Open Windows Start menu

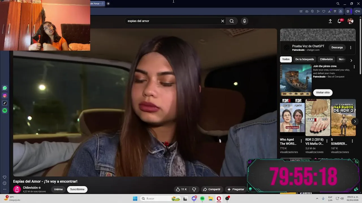pos(135,199)
